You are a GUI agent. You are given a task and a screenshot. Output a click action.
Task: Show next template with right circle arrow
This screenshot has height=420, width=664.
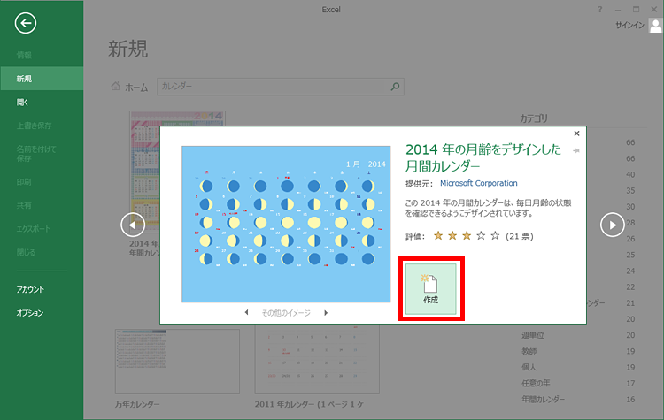tap(613, 225)
